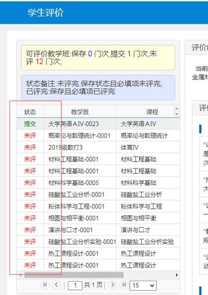Select the 概率论与数理统计-0001 row
This screenshot has width=208, height=295.
coord(98,135)
